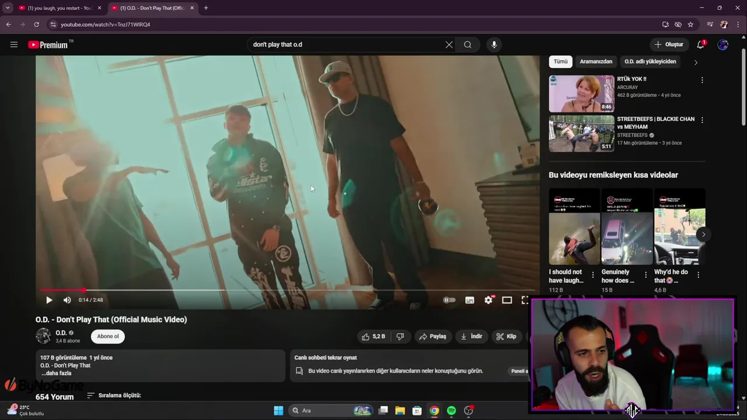The image size is (747, 420).
Task: Download the video with İndir
Action: pos(472,336)
